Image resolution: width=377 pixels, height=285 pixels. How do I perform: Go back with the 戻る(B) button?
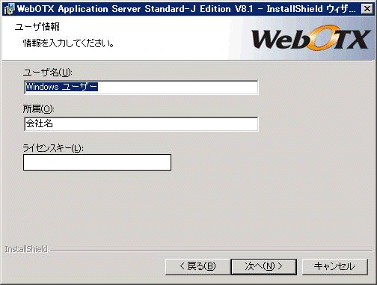click(x=197, y=266)
